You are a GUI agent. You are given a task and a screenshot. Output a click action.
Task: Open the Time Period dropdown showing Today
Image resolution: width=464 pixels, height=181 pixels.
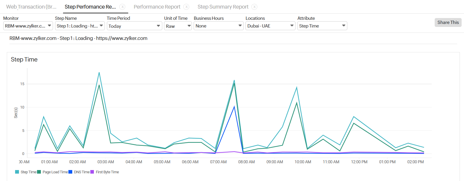click(x=159, y=26)
